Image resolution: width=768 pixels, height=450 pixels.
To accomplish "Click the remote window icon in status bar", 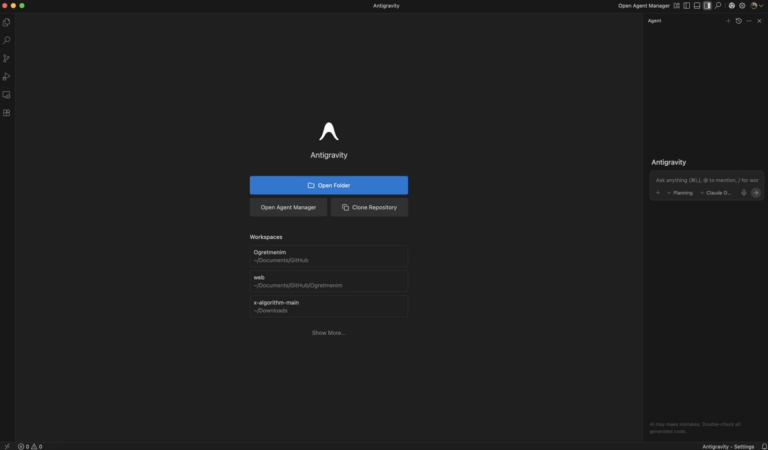I will 7,446.
